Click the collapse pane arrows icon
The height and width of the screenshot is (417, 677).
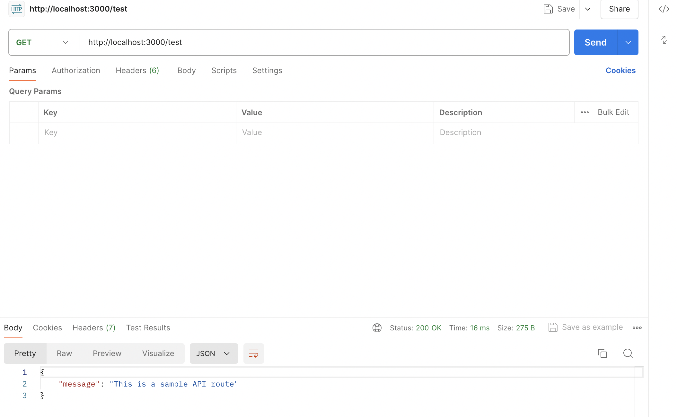[x=664, y=40]
